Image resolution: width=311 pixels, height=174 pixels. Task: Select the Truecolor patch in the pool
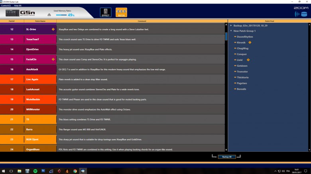242,72
